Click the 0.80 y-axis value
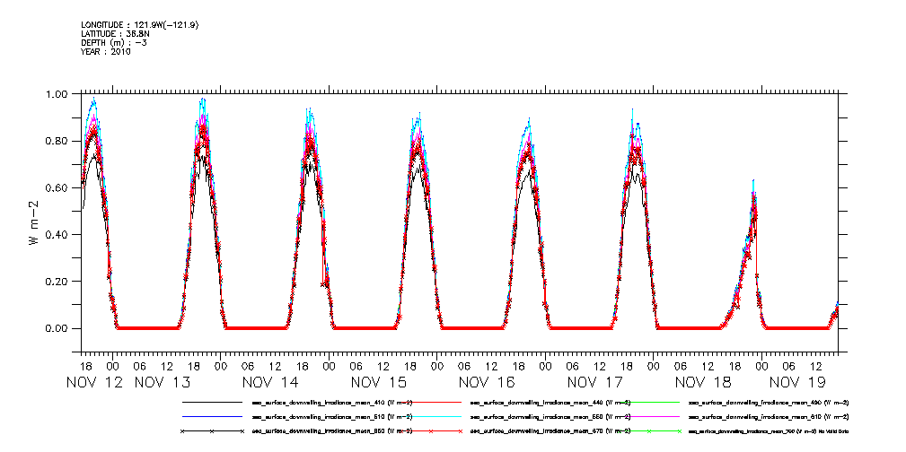Screen dimensions: 906x452 point(57,141)
